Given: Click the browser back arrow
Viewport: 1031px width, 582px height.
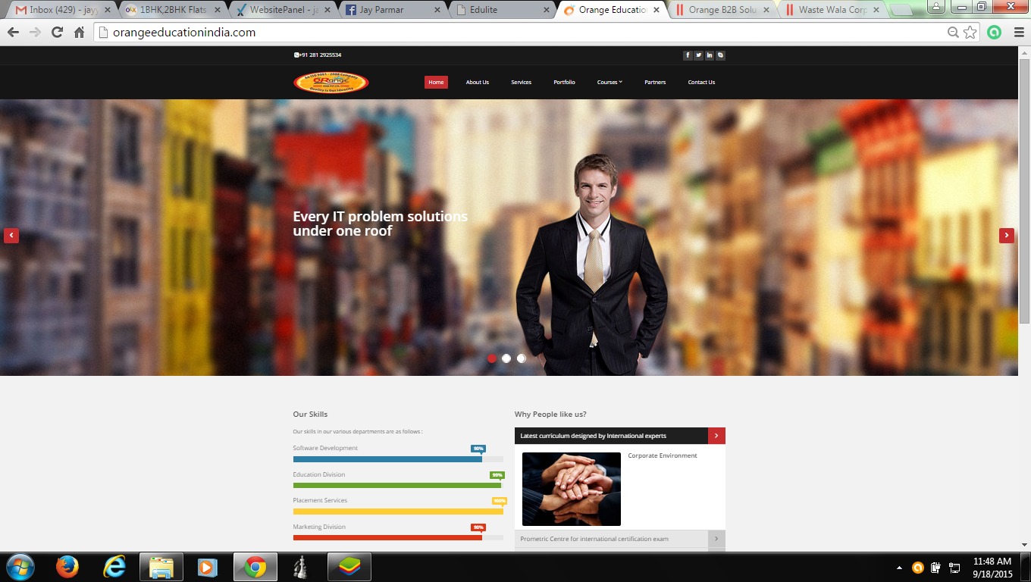Looking at the screenshot, I should [x=13, y=33].
